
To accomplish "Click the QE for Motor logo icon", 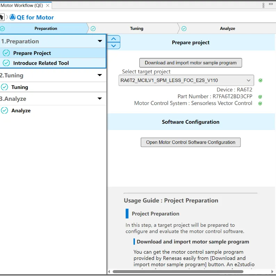I will coord(13,17).
